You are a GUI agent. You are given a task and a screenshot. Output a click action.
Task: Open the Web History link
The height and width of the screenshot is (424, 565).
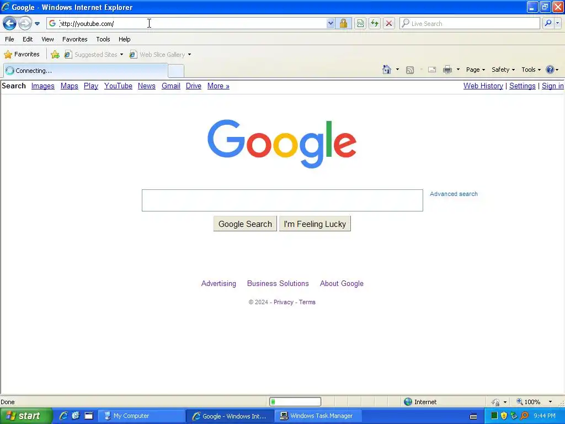click(x=483, y=86)
